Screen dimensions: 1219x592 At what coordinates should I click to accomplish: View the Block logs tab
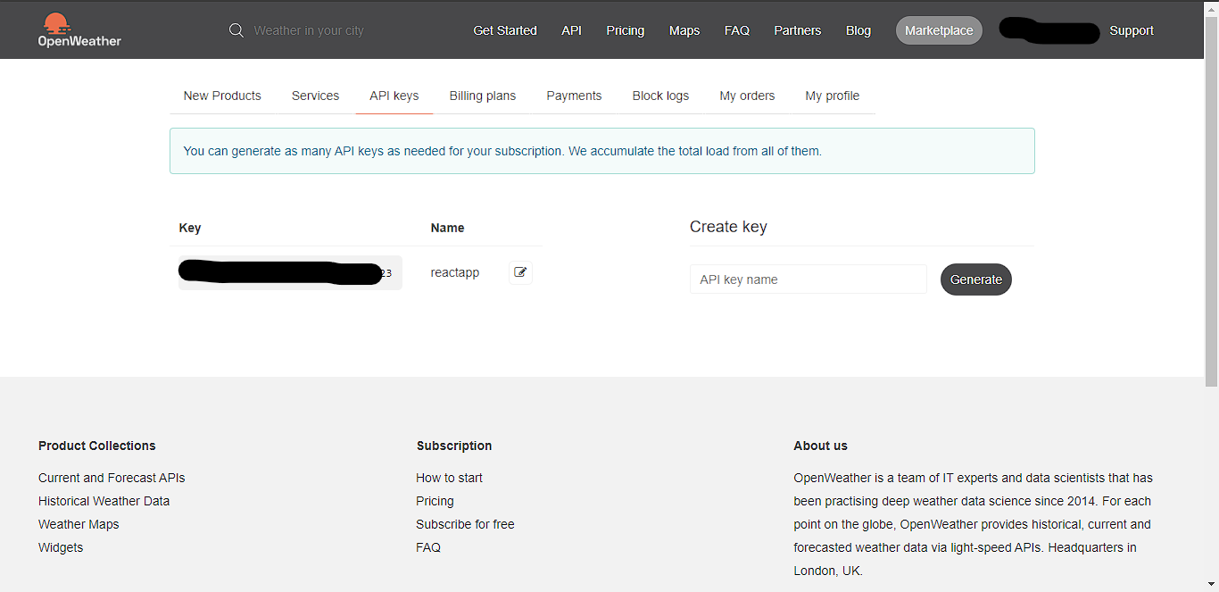point(660,96)
